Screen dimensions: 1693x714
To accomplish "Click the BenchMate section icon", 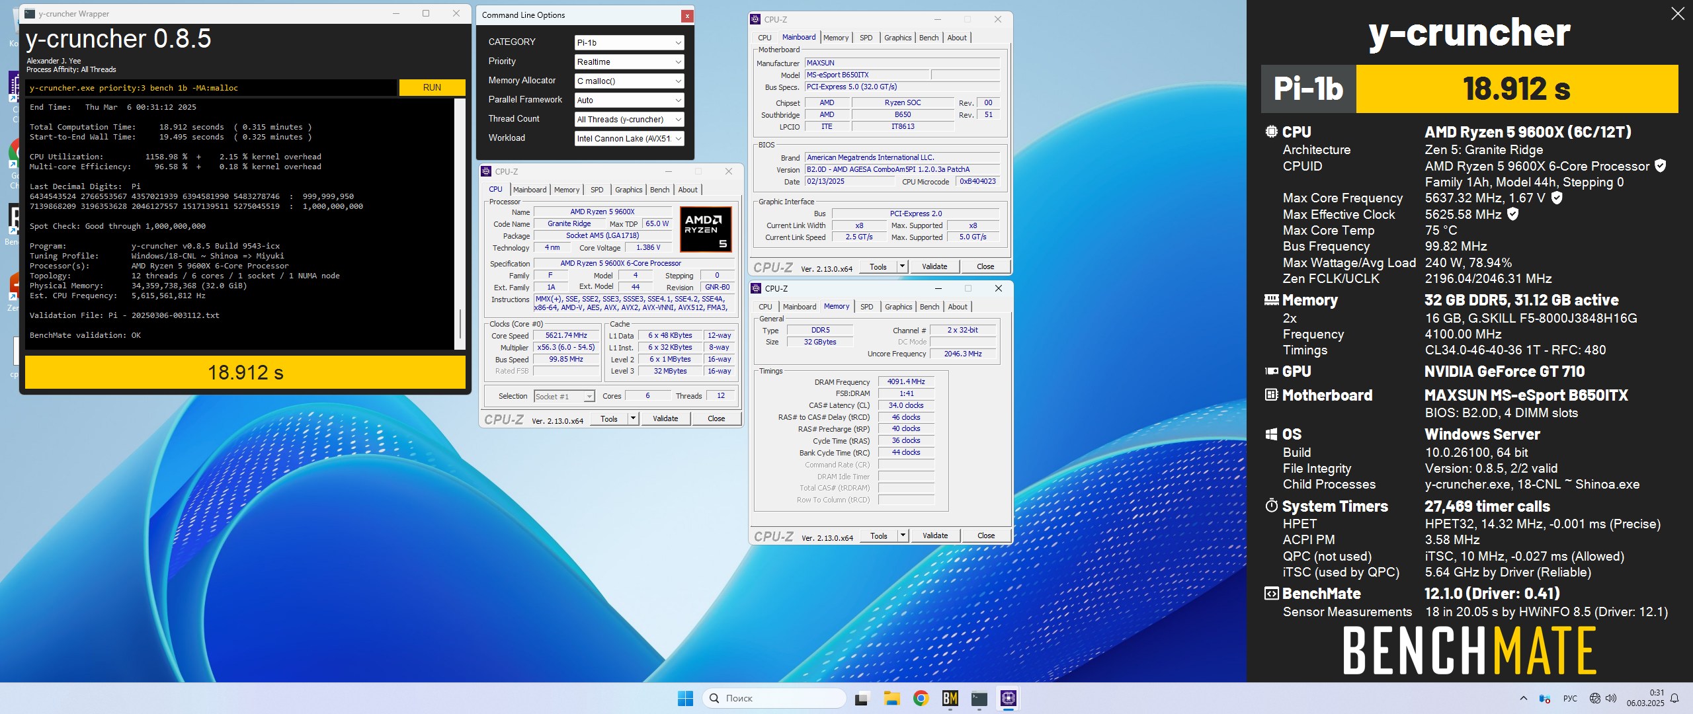I will (1271, 593).
